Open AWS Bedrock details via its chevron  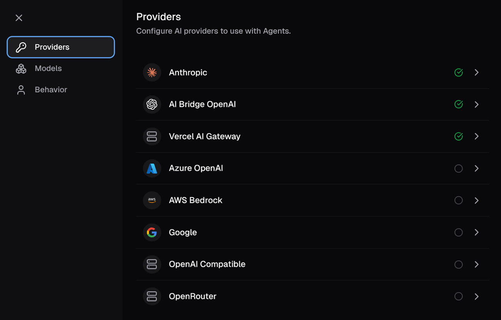pyautogui.click(x=477, y=200)
